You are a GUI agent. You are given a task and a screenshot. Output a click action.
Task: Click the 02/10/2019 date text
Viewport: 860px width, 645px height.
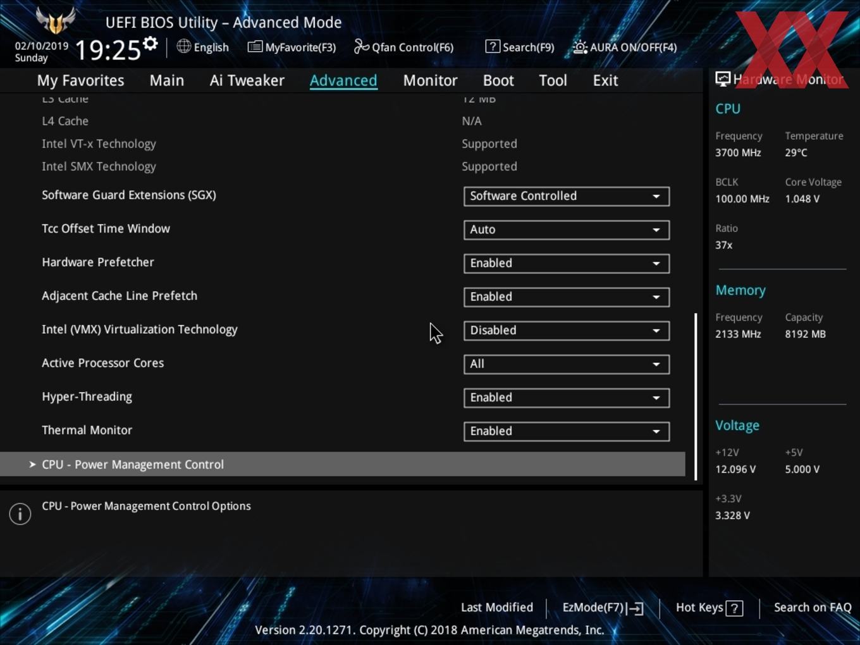[42, 46]
